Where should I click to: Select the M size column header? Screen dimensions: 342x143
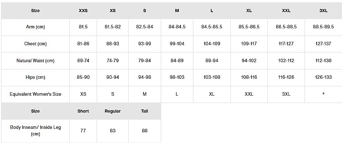(177, 11)
